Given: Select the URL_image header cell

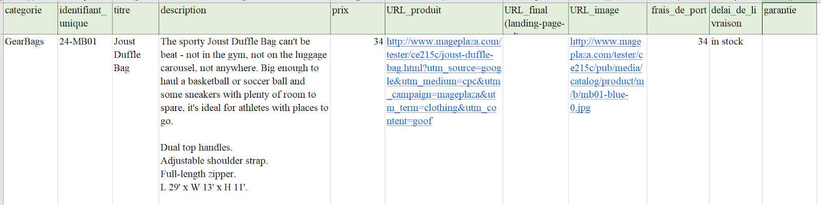Looking at the screenshot, I should click(x=608, y=18).
